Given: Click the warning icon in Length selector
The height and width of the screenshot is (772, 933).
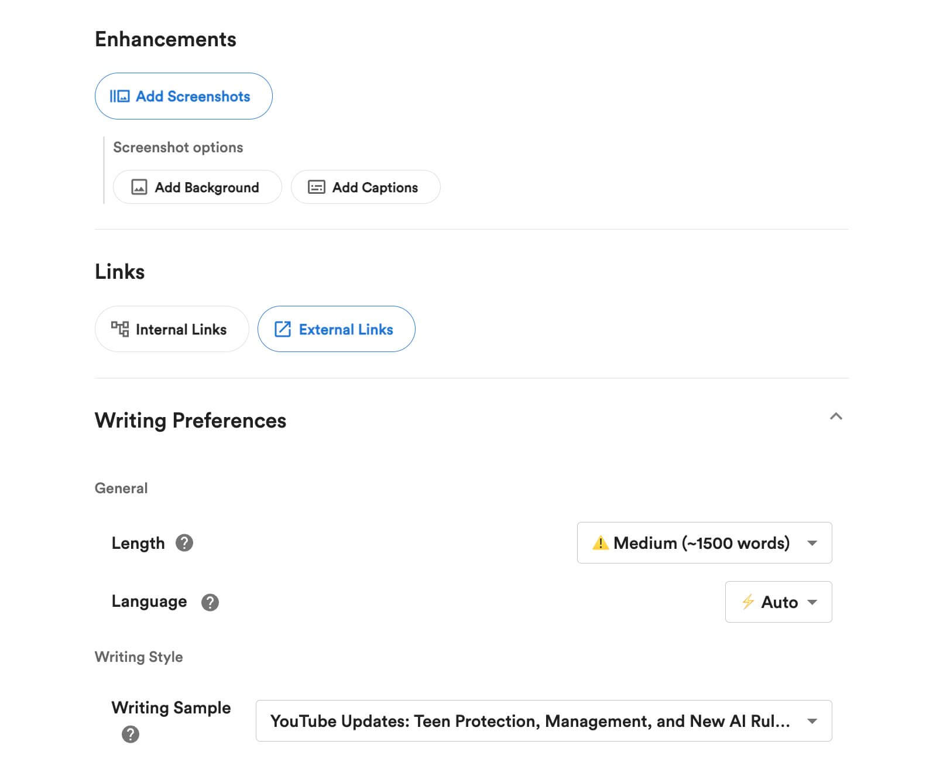Looking at the screenshot, I should [600, 543].
